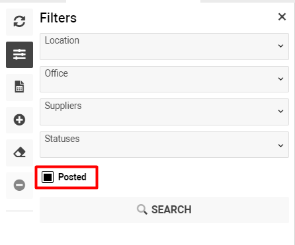Image resolution: width=295 pixels, height=245 pixels.
Task: Open the Statuses dropdown chevron
Action: (280, 145)
